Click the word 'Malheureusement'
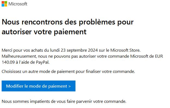 pos(19,56)
